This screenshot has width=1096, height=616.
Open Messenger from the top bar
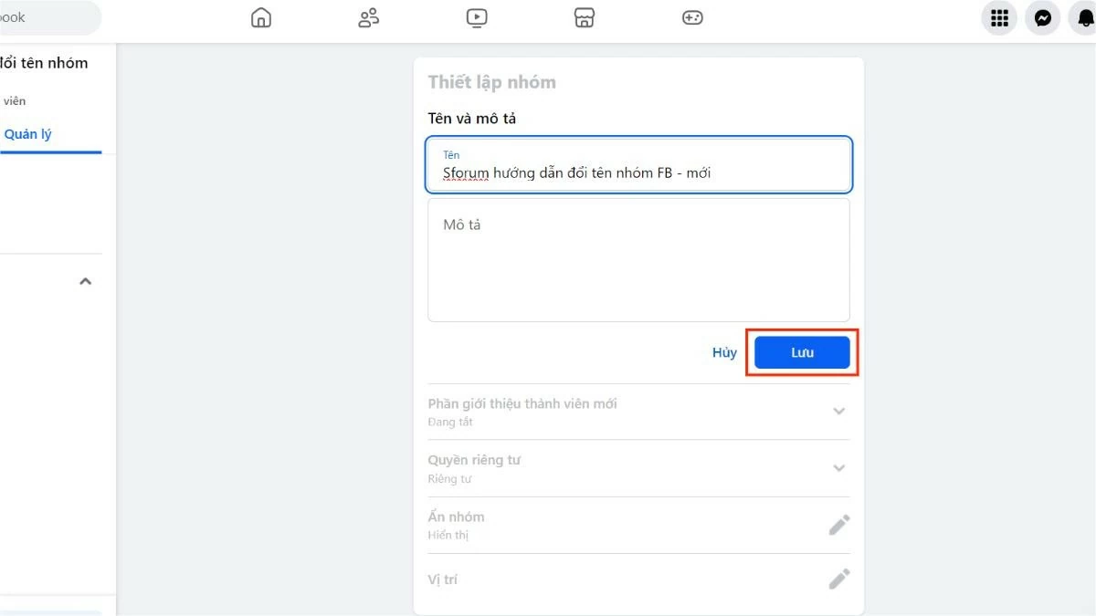1043,17
